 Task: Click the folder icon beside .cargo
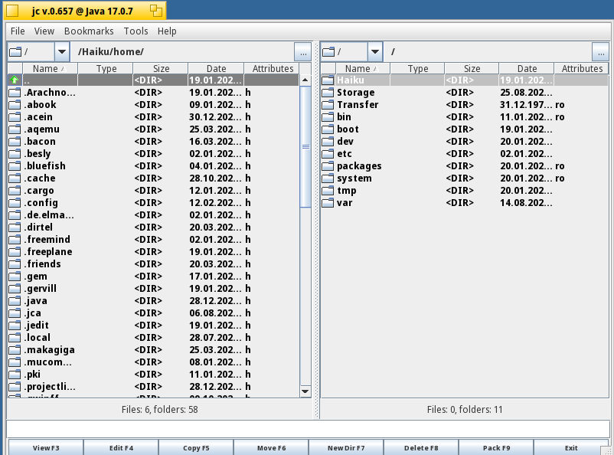15,191
